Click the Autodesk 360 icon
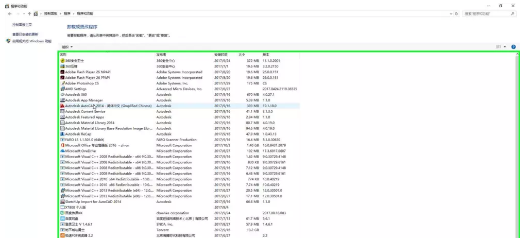 (62, 94)
